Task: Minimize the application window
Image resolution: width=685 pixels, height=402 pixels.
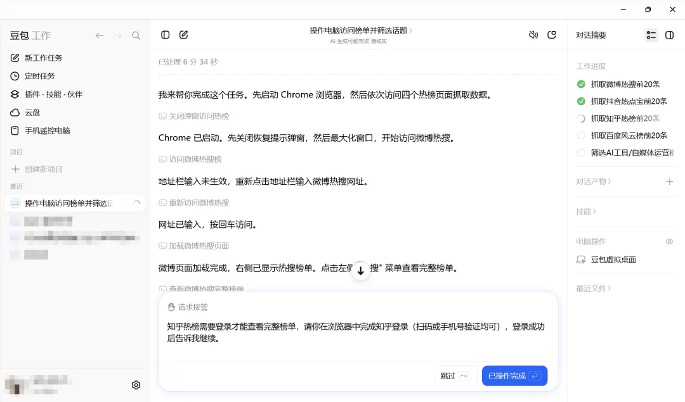Action: pyautogui.click(x=623, y=9)
